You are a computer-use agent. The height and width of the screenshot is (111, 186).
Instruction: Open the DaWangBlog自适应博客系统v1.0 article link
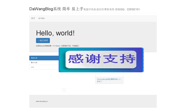[x=109, y=80]
